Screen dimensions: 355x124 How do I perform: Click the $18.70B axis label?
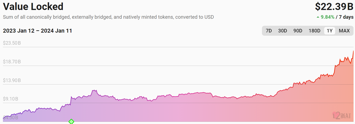[12, 62]
